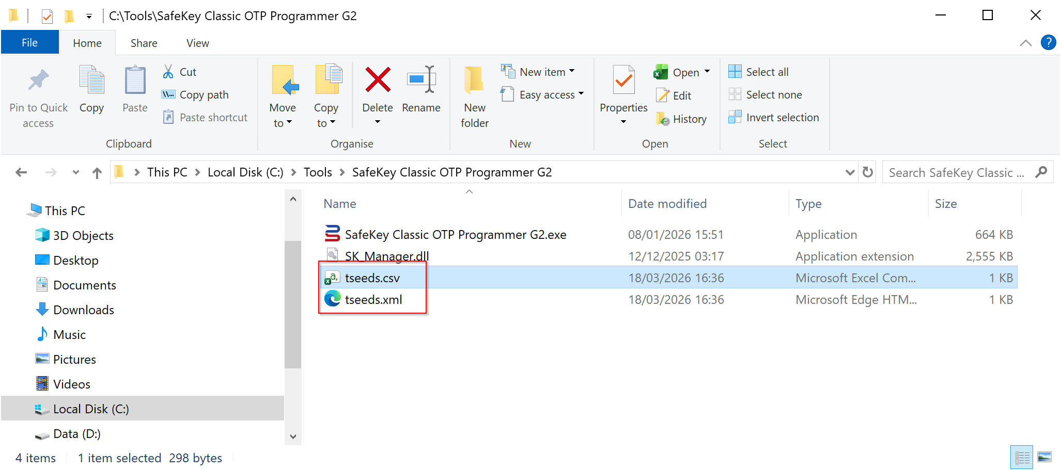Screen dimensions: 1061x470
Task: Click the Copy path icon
Action: point(168,94)
